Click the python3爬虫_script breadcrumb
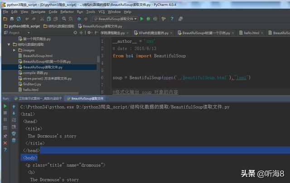Image resolution: width=290 pixels, height=183 pixels. click(22, 26)
